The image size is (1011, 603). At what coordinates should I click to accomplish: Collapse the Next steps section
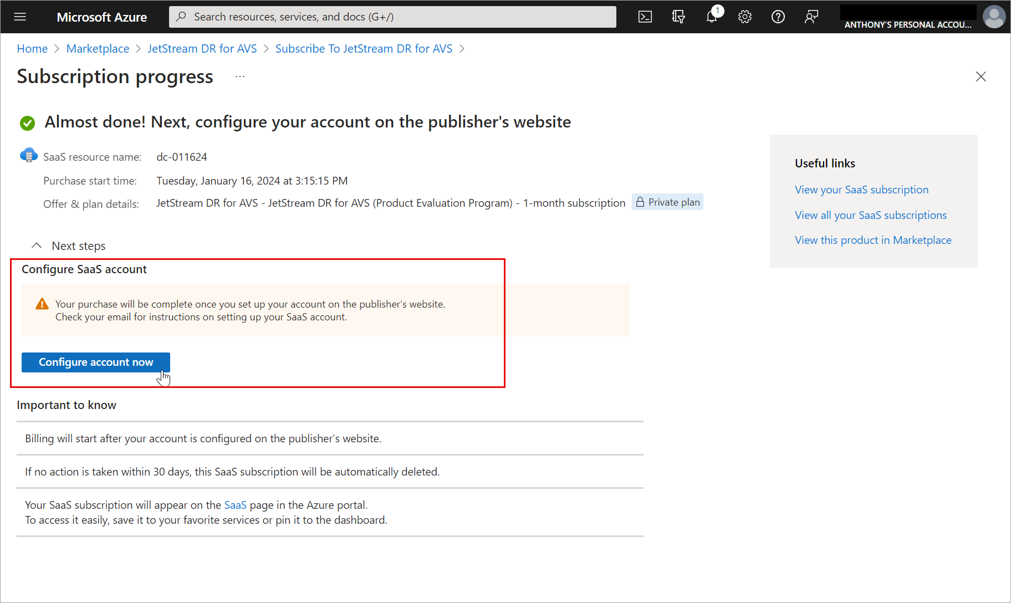coord(37,246)
